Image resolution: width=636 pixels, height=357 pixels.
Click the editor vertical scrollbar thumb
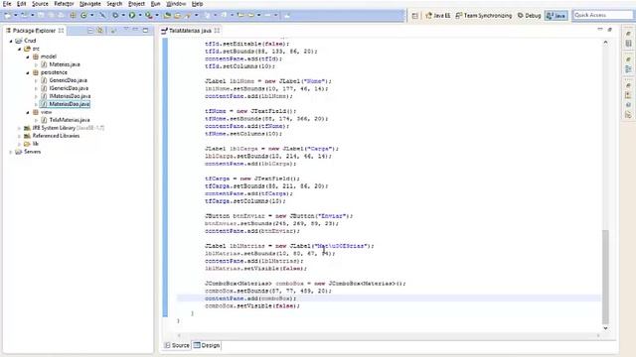(605, 277)
